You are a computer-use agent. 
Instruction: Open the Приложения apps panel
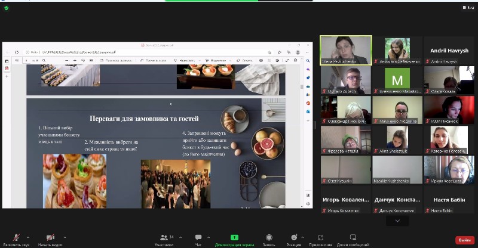pyautogui.click(x=320, y=238)
